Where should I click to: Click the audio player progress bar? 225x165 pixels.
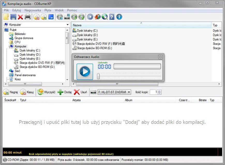click(x=137, y=66)
